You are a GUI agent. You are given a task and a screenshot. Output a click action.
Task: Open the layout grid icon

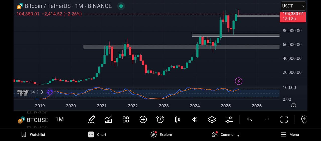pos(126,119)
